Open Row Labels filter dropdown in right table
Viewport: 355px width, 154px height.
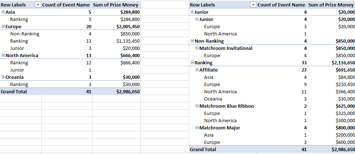coord(254,5)
